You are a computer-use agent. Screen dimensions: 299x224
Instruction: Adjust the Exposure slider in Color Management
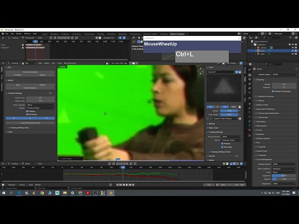284,175
